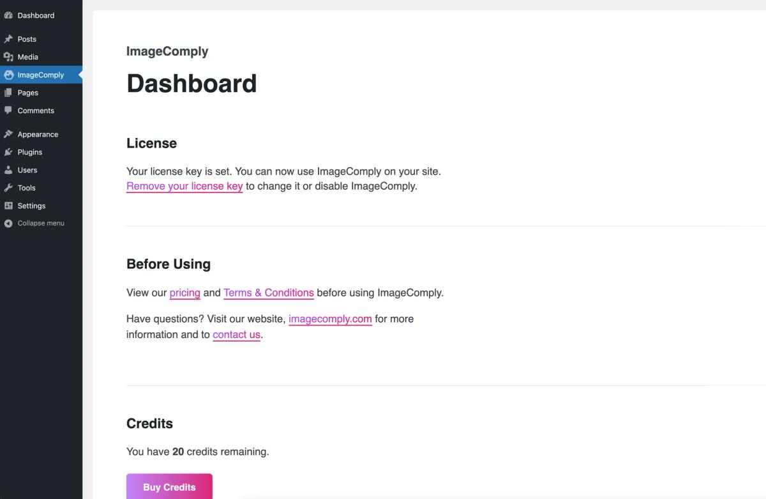This screenshot has height=499, width=766.
Task: Follow the contact us link
Action: coord(237,335)
